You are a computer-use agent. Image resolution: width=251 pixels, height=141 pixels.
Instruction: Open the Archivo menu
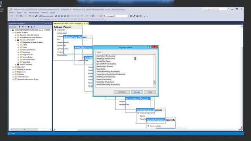[12, 13]
